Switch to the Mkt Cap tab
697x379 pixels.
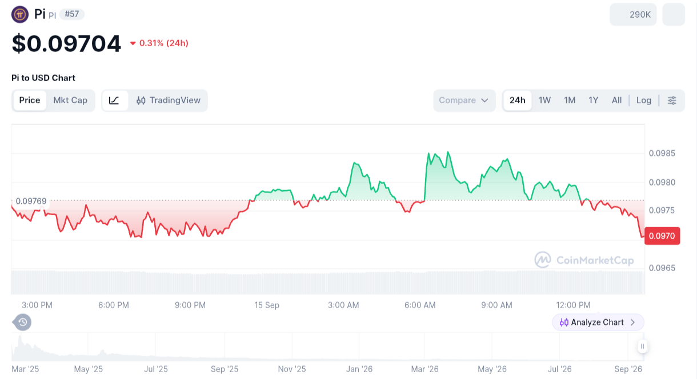(x=70, y=100)
